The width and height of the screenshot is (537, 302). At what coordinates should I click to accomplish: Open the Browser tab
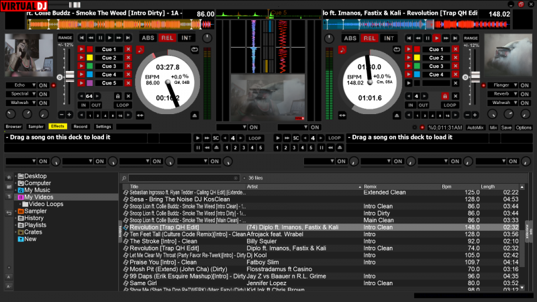tap(13, 126)
